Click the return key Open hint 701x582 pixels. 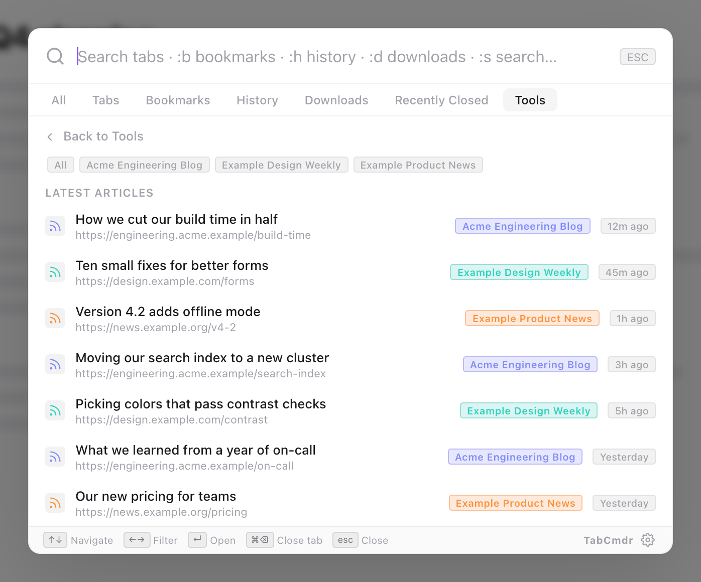click(x=197, y=540)
